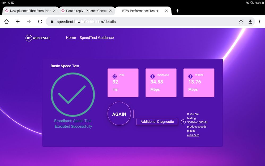Tap the browser home icon
265x166 pixels.
[x=7, y=22]
